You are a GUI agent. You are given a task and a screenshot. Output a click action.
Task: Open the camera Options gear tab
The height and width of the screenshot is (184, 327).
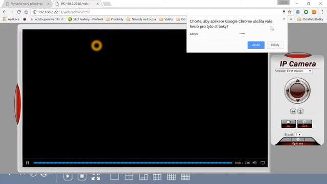tap(298, 141)
